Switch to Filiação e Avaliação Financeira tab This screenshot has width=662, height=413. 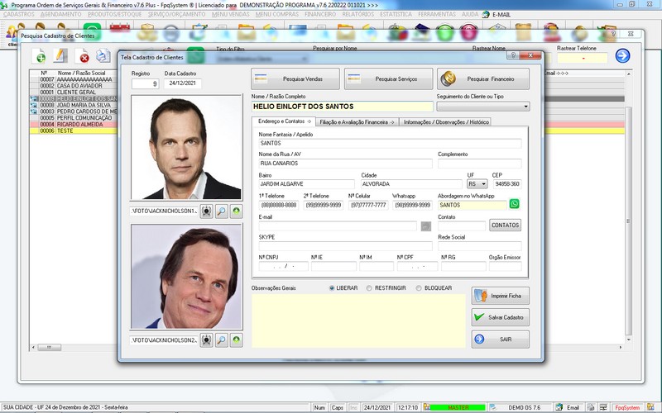click(357, 122)
